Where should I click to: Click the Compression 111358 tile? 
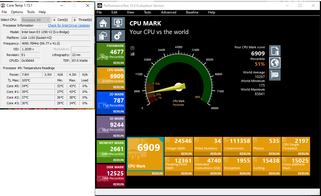point(237,144)
